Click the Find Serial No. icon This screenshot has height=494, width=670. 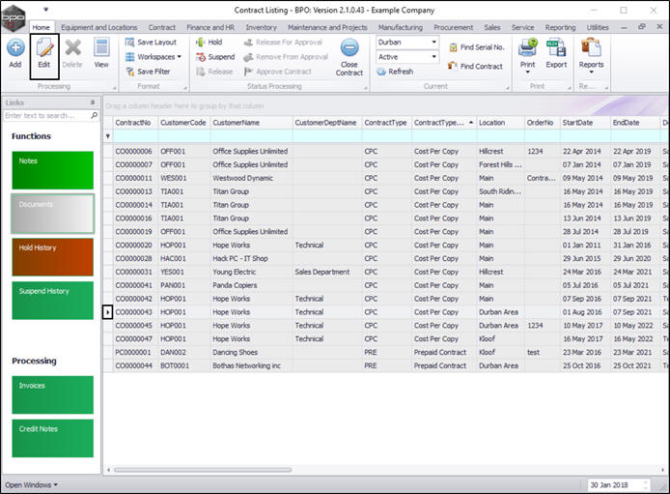point(476,47)
